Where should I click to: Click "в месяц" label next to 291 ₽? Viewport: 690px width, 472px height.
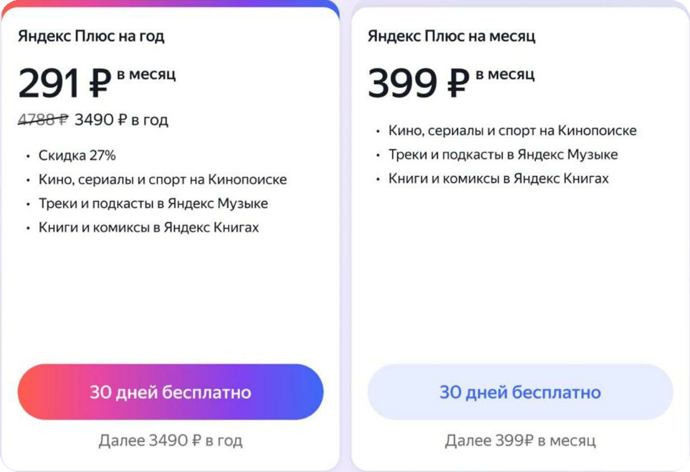[x=146, y=75]
